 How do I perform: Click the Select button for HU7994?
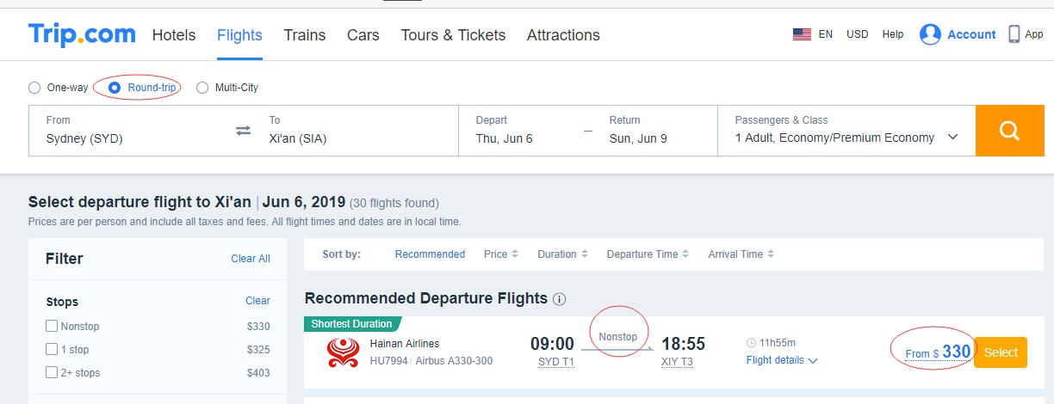tap(1001, 352)
